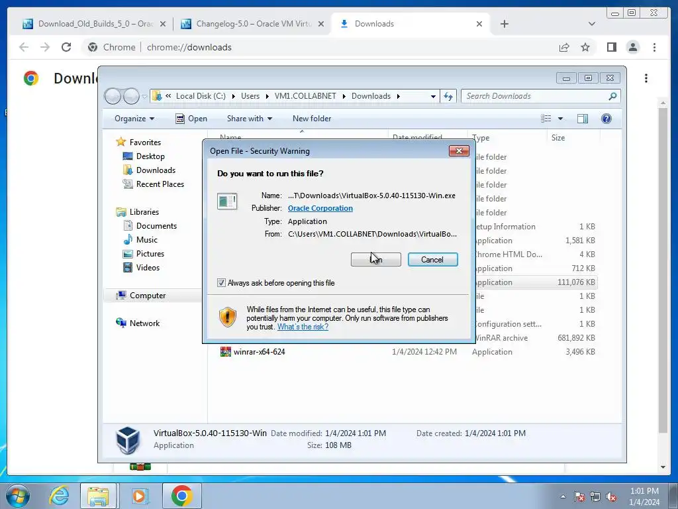Click the security shield warning icon
678x509 pixels.
click(228, 317)
